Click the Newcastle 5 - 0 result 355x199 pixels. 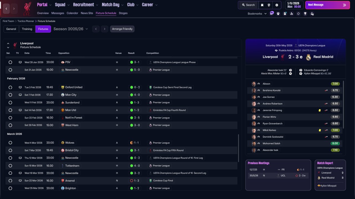click(x=135, y=70)
